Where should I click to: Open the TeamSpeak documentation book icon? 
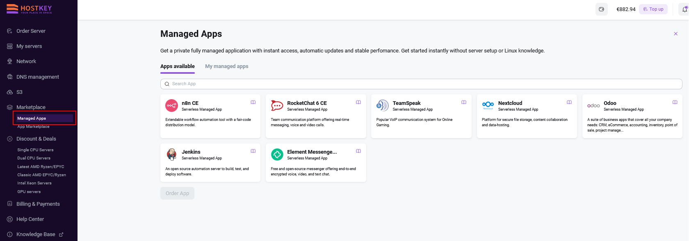coord(464,102)
